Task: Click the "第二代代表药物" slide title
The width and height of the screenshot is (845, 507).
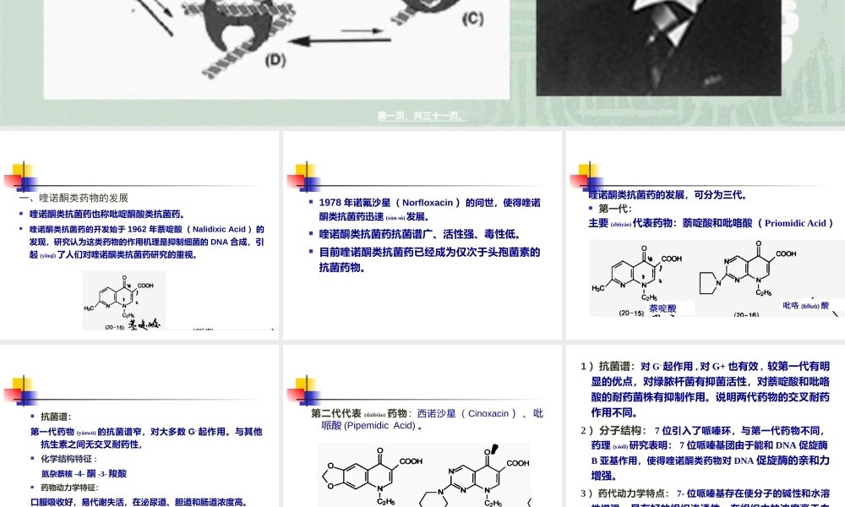Action: coord(379,413)
